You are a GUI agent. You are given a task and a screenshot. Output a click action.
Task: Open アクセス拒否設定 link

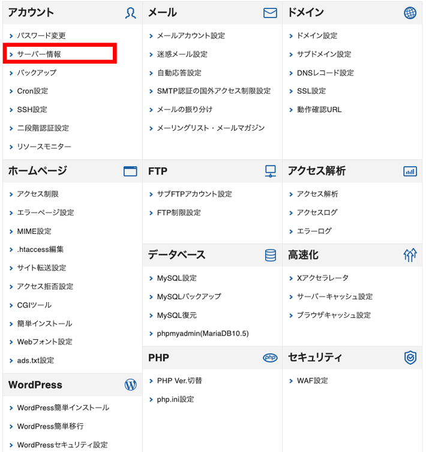coord(45,287)
